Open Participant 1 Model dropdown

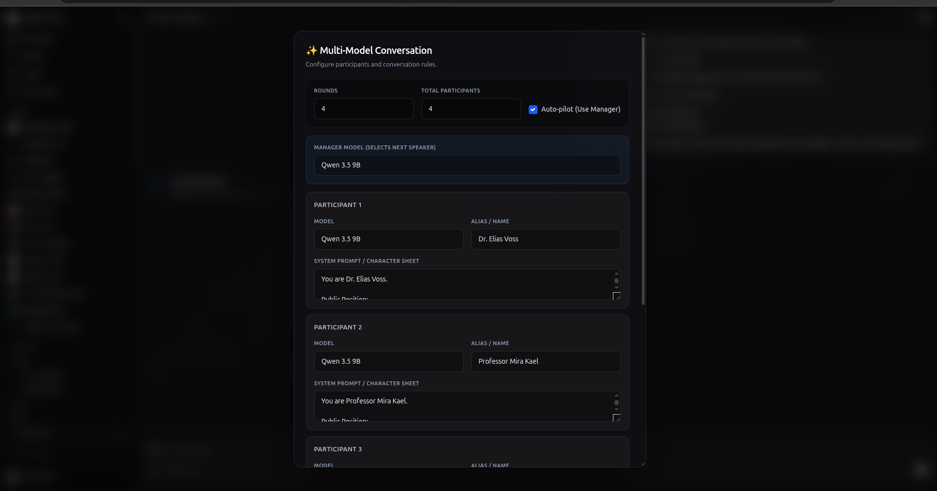(x=388, y=239)
